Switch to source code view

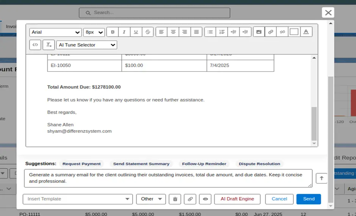[35, 45]
